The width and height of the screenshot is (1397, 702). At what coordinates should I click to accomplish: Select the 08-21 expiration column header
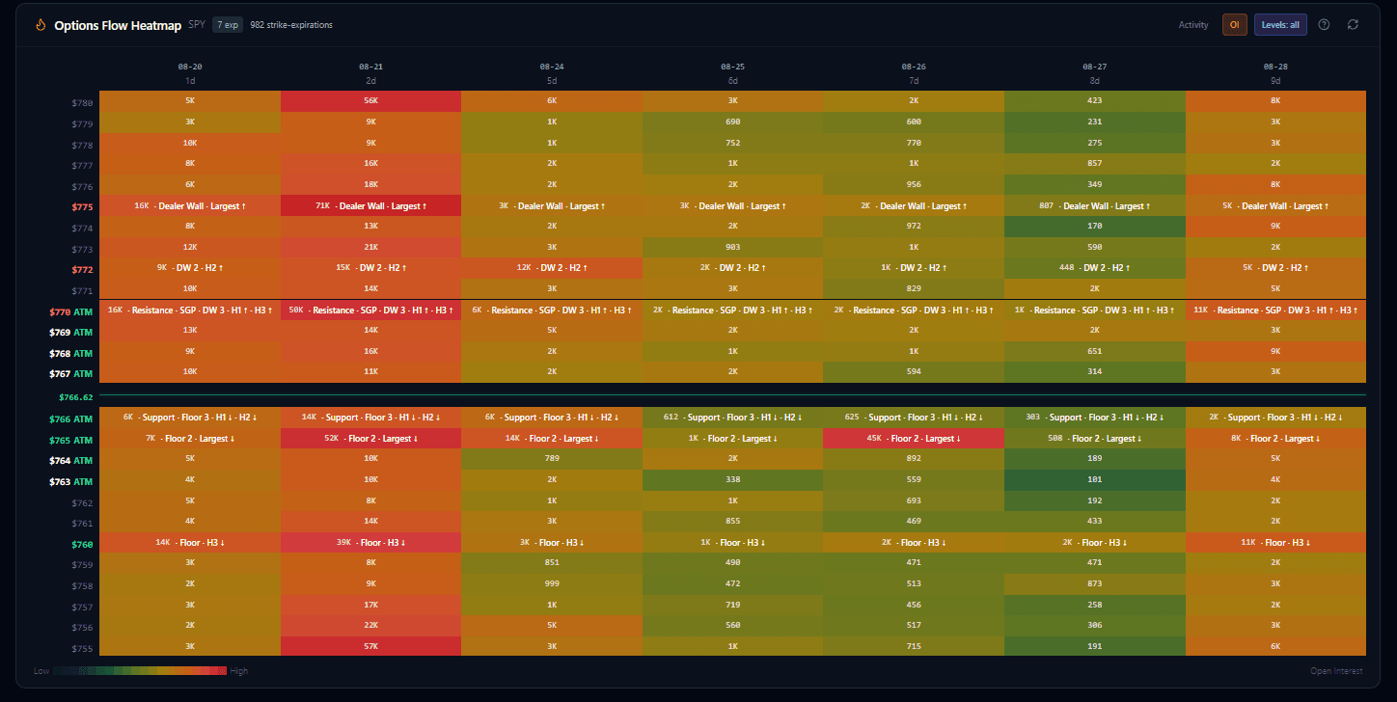[x=370, y=73]
